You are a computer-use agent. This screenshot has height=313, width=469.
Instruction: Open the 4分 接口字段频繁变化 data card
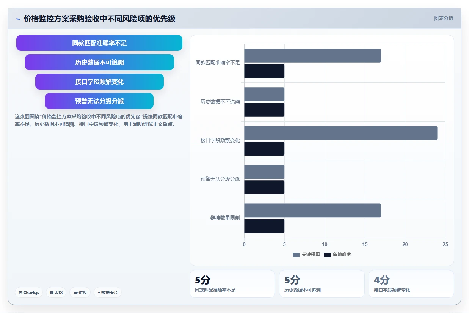411,284
